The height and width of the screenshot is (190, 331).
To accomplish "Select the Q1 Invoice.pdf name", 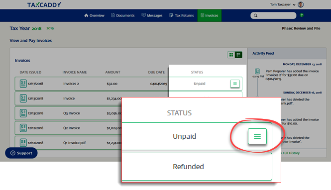I will click(x=75, y=143).
